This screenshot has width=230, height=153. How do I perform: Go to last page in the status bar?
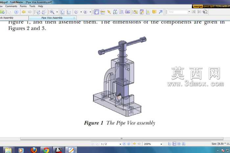[x=129, y=144]
